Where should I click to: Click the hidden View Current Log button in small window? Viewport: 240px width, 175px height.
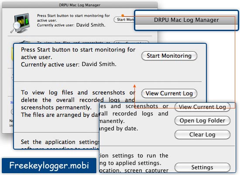[x=131, y=42]
